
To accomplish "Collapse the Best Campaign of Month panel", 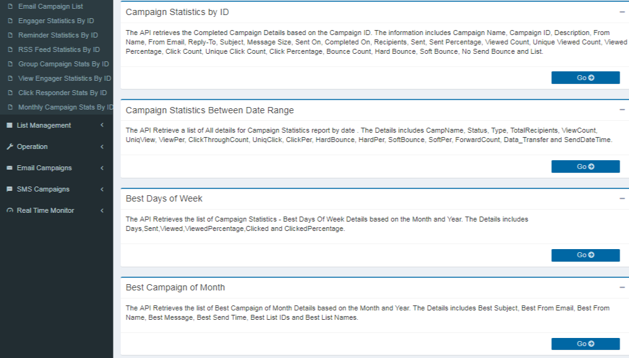I will coord(621,287).
